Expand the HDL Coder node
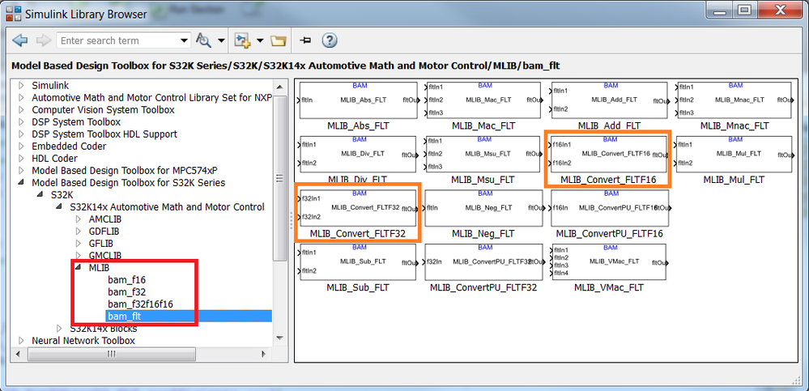809x391 pixels. coord(21,159)
